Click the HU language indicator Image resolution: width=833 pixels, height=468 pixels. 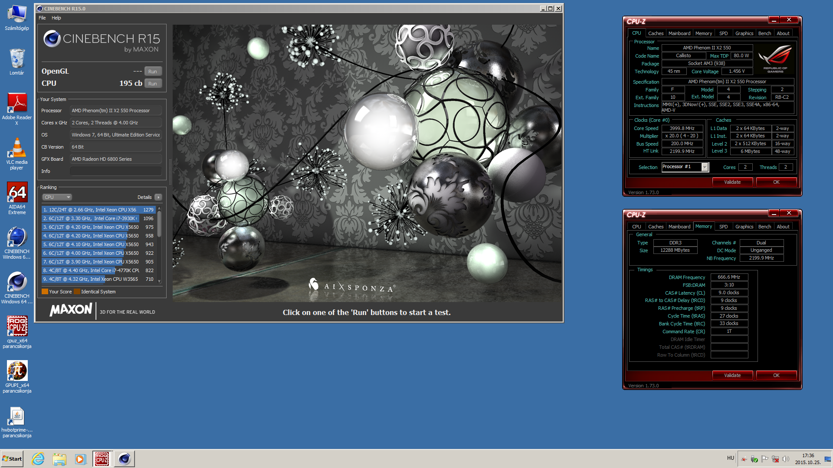click(x=731, y=458)
